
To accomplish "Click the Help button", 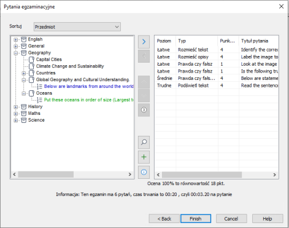I will coord(268,219).
